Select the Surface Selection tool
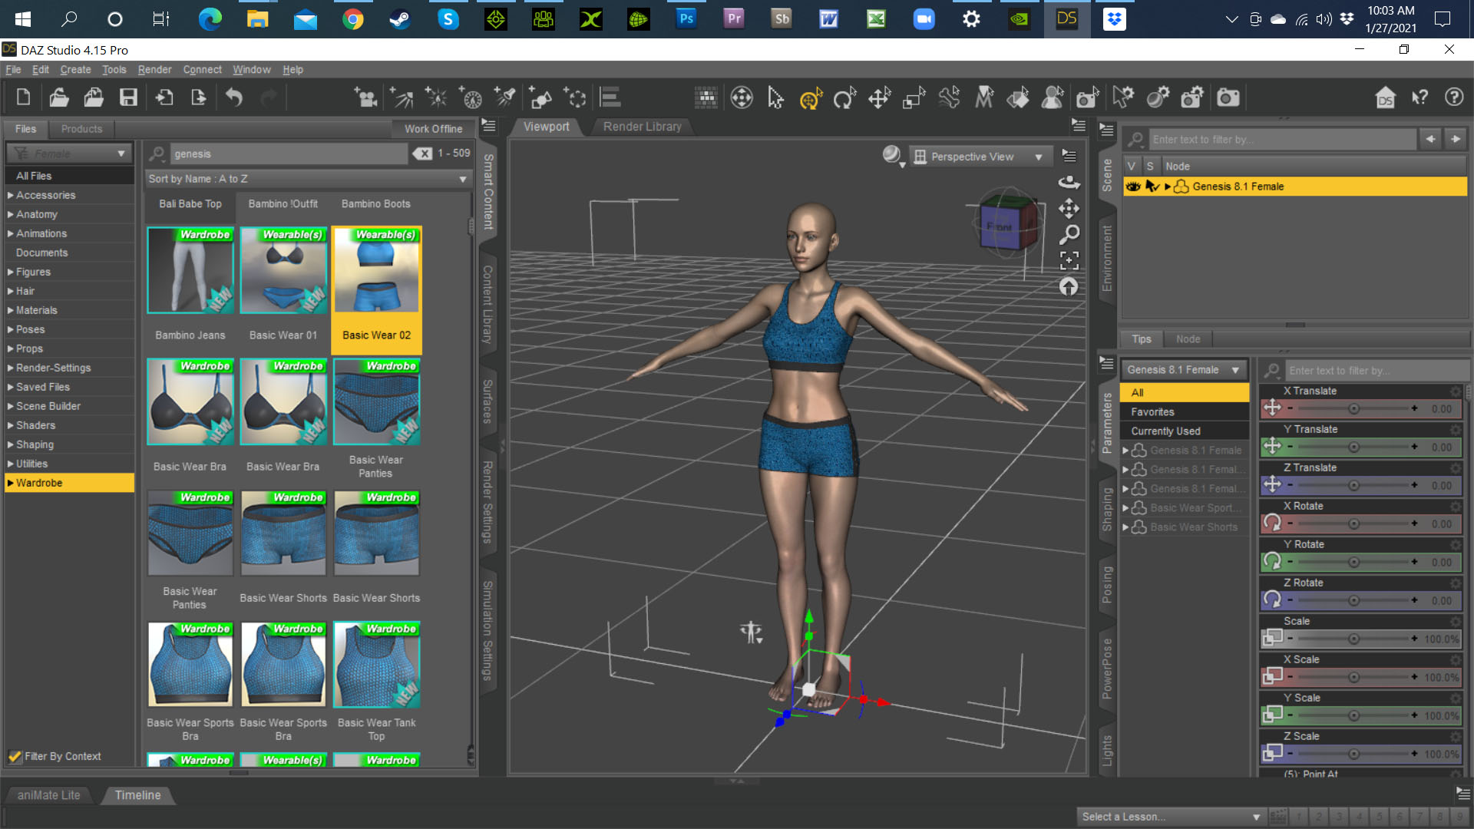This screenshot has width=1474, height=829. click(x=1018, y=97)
